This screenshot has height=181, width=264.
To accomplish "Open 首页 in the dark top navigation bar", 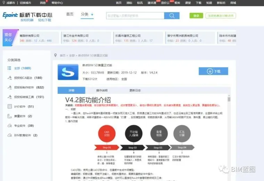I will pos(119,3).
